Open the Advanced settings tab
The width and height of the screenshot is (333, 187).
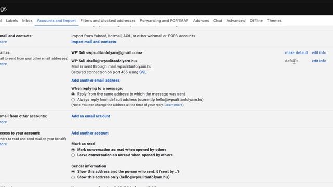[x=236, y=21]
